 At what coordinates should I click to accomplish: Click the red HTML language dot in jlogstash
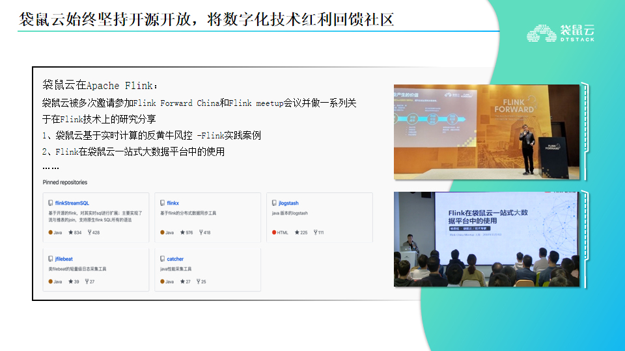[274, 233]
